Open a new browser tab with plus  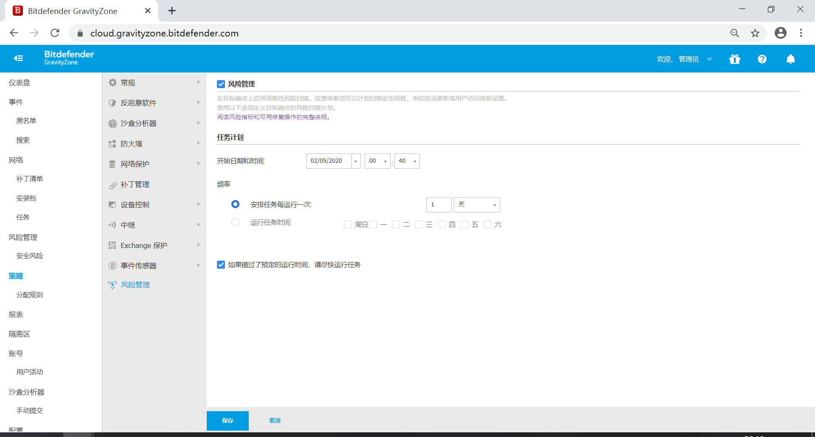click(171, 11)
